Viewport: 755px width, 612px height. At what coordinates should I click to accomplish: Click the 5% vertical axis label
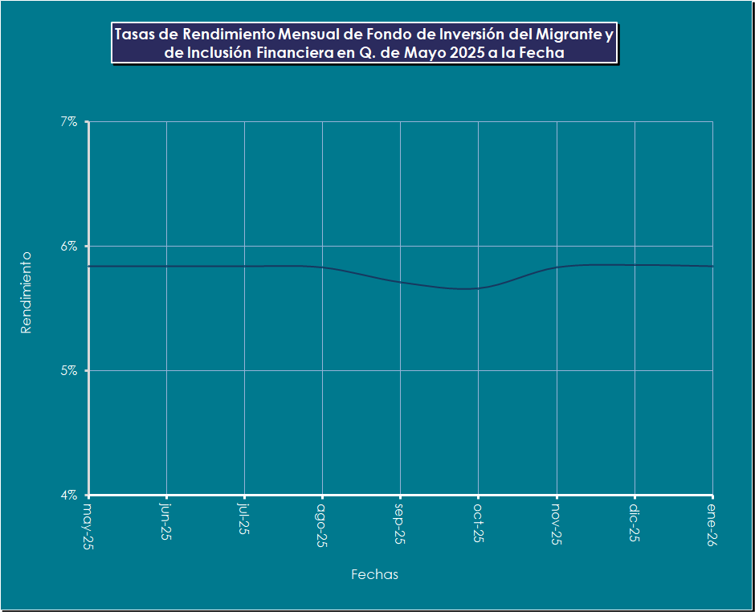pyautogui.click(x=68, y=370)
